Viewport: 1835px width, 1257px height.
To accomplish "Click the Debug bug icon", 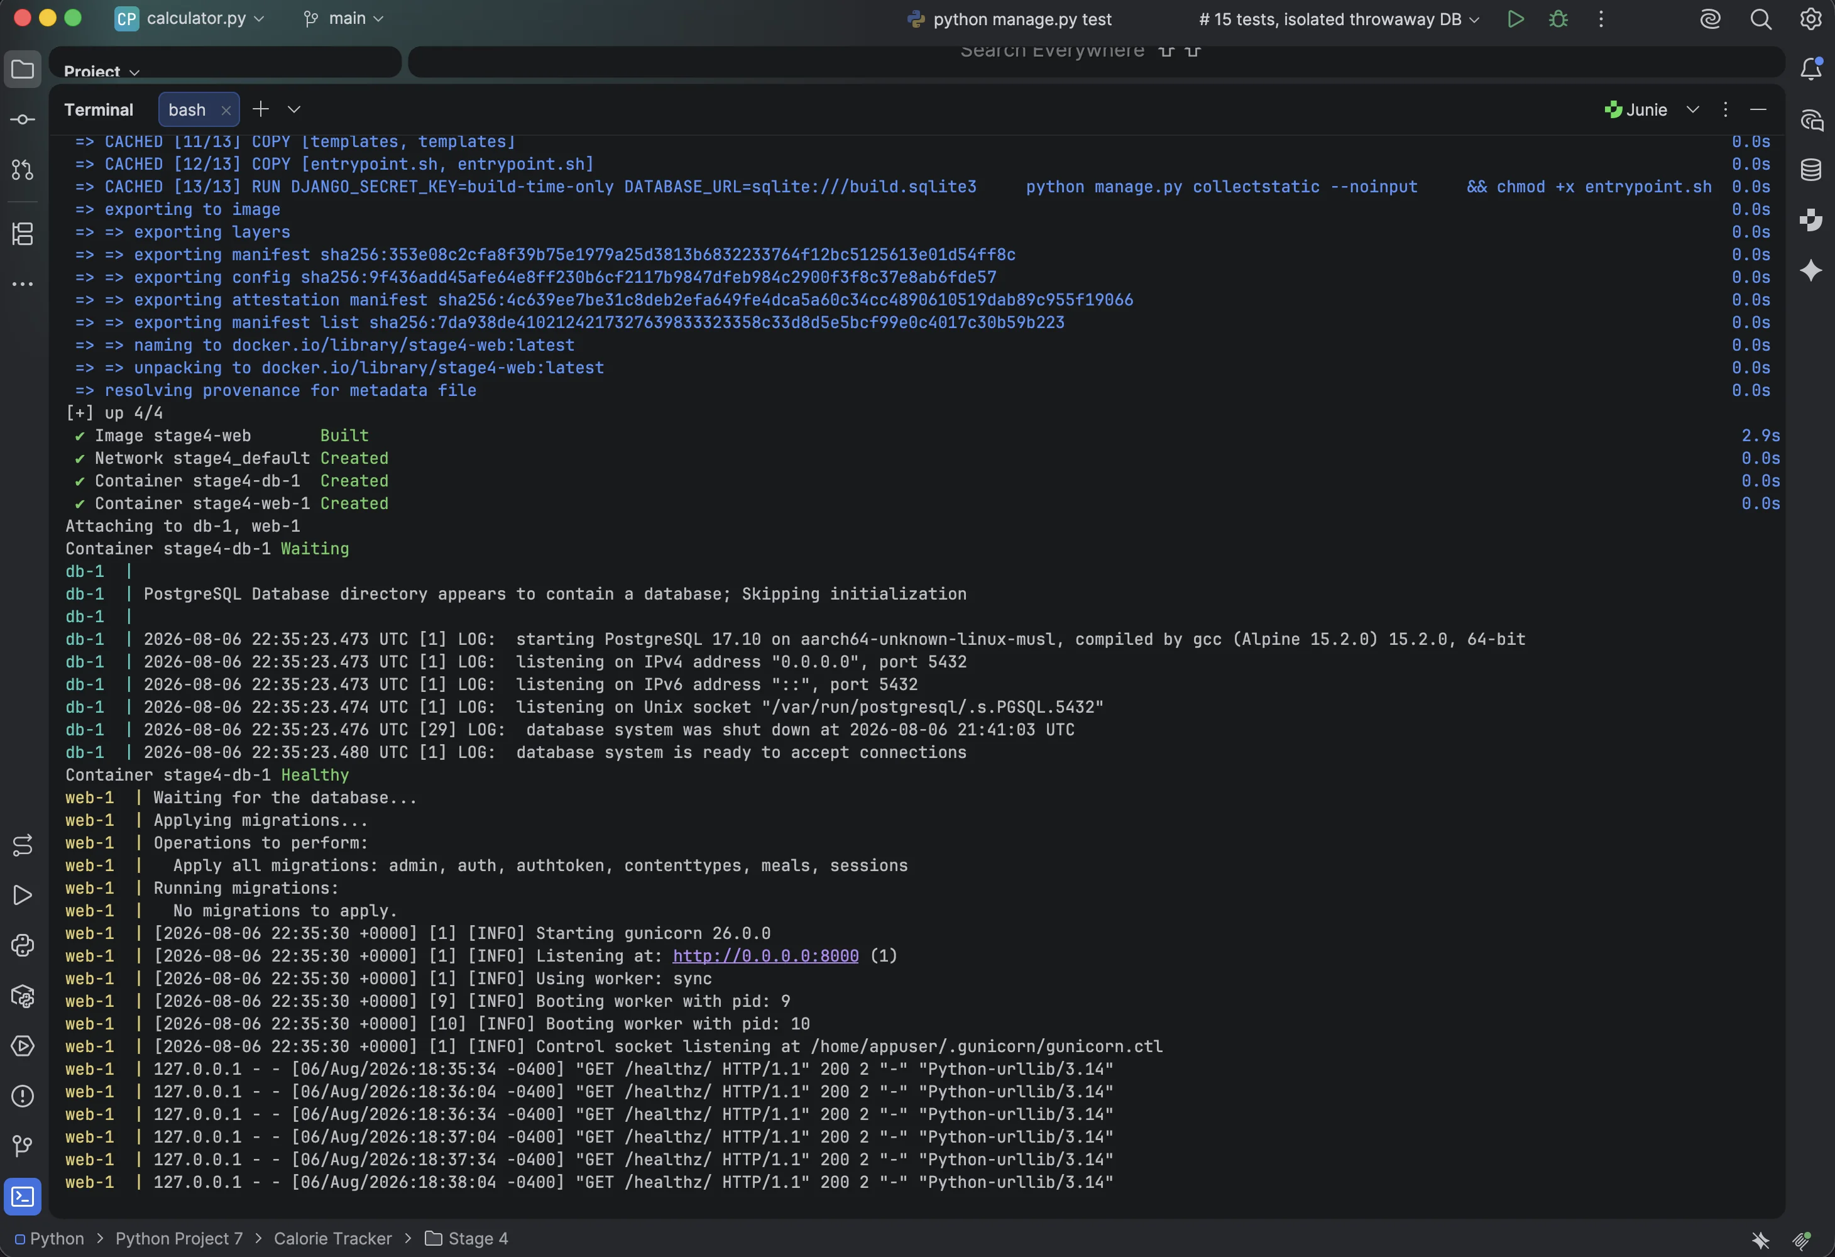I will (1558, 19).
